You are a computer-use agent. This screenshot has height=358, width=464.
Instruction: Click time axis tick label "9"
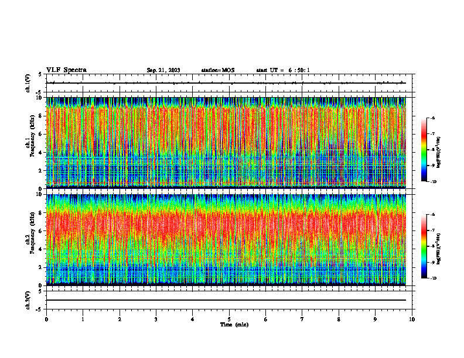point(375,319)
